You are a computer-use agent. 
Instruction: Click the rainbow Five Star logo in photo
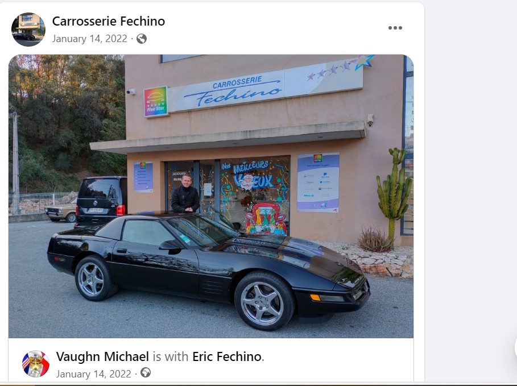156,102
